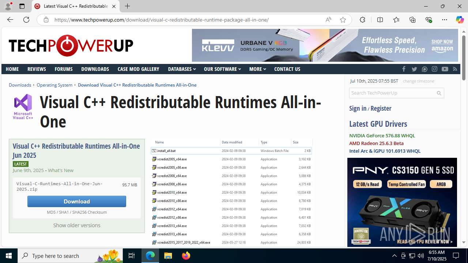Screen dimensions: 468x263
Task: Open TechPowerUp Twitter icon
Action: pos(414,69)
